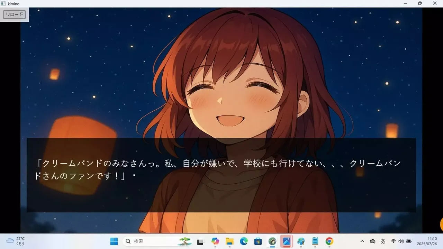Open the Windows Start menu
The image size is (443, 249).
tap(114, 241)
